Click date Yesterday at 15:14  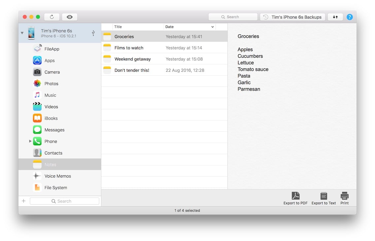click(x=184, y=48)
